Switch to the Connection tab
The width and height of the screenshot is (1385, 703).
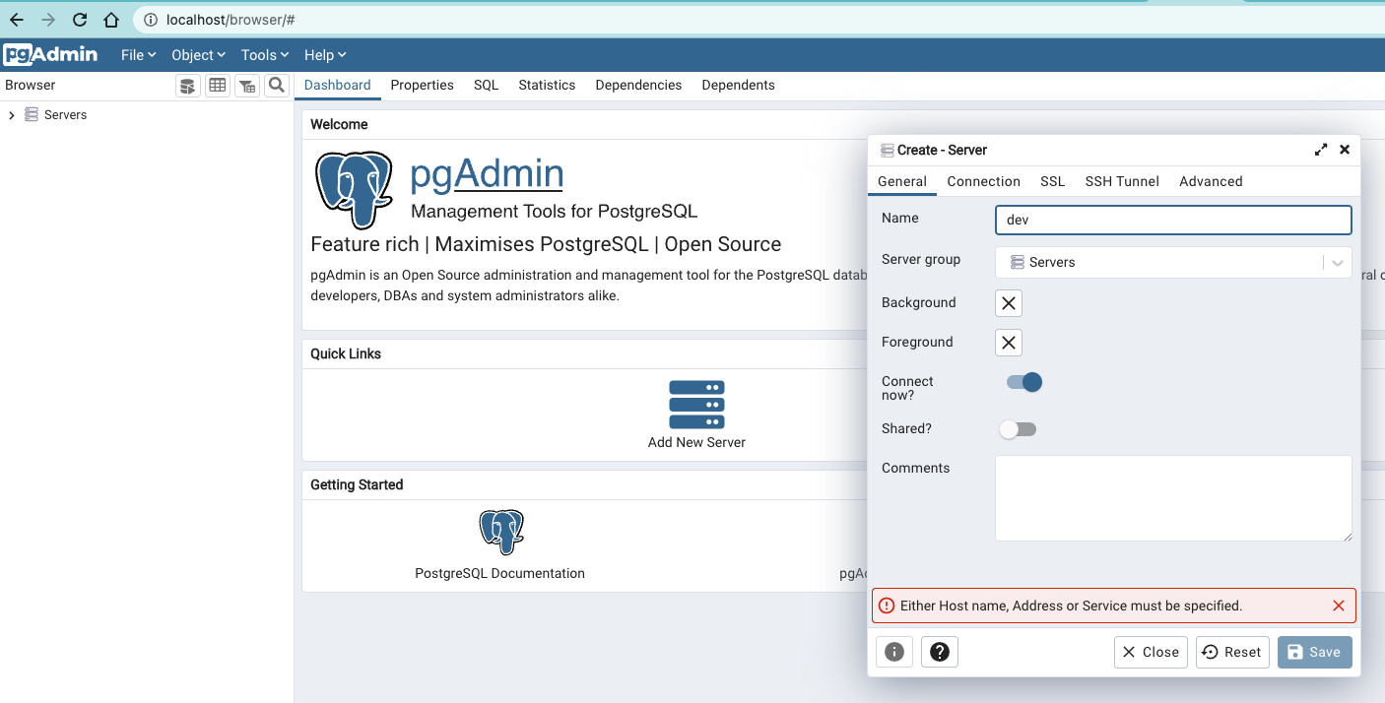pos(983,181)
